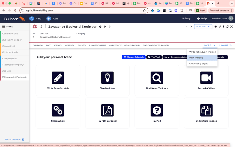Choose the PDF Carousel icon
This screenshot has width=235, height=147.
tap(107, 110)
